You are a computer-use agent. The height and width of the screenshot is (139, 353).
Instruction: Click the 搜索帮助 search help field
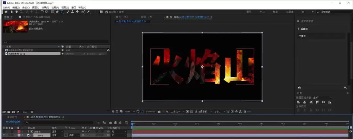pos(333,12)
